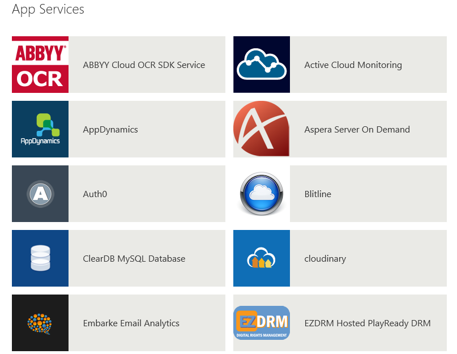Select Active Cloud Monitoring service label
Screen dimensions: 457x354
[x=353, y=65]
